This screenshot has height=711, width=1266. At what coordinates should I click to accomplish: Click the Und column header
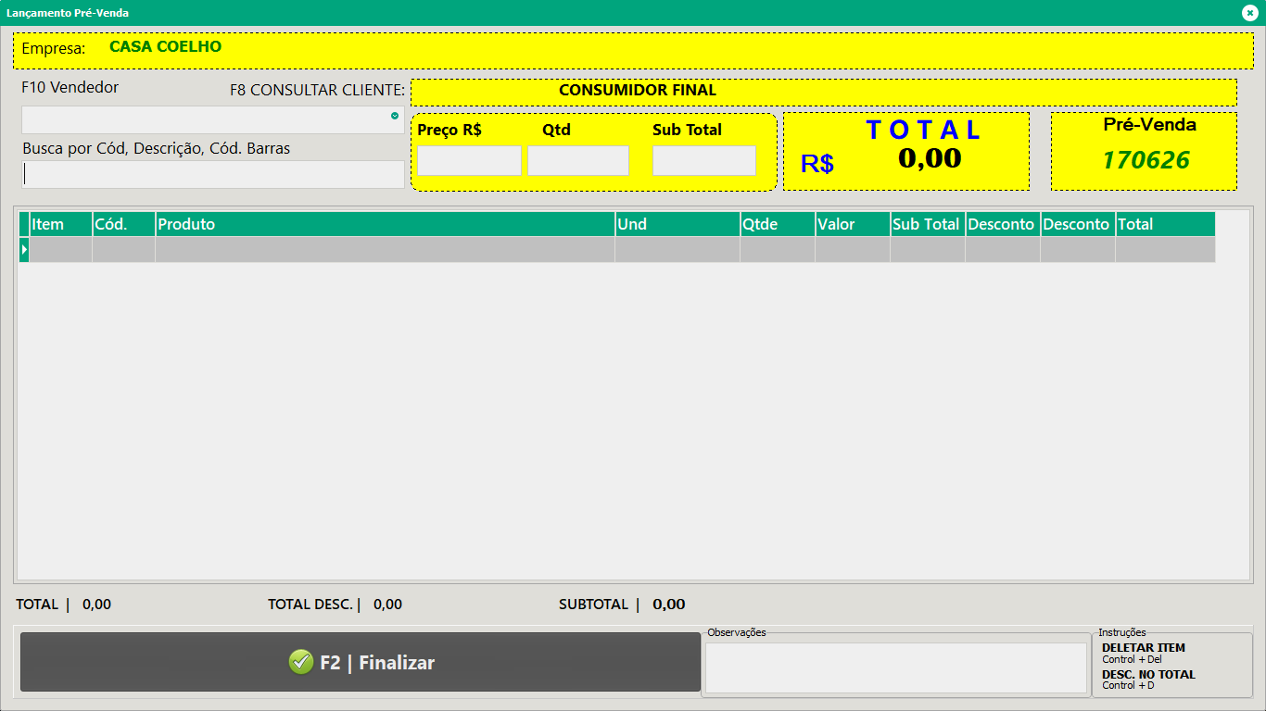pos(677,224)
